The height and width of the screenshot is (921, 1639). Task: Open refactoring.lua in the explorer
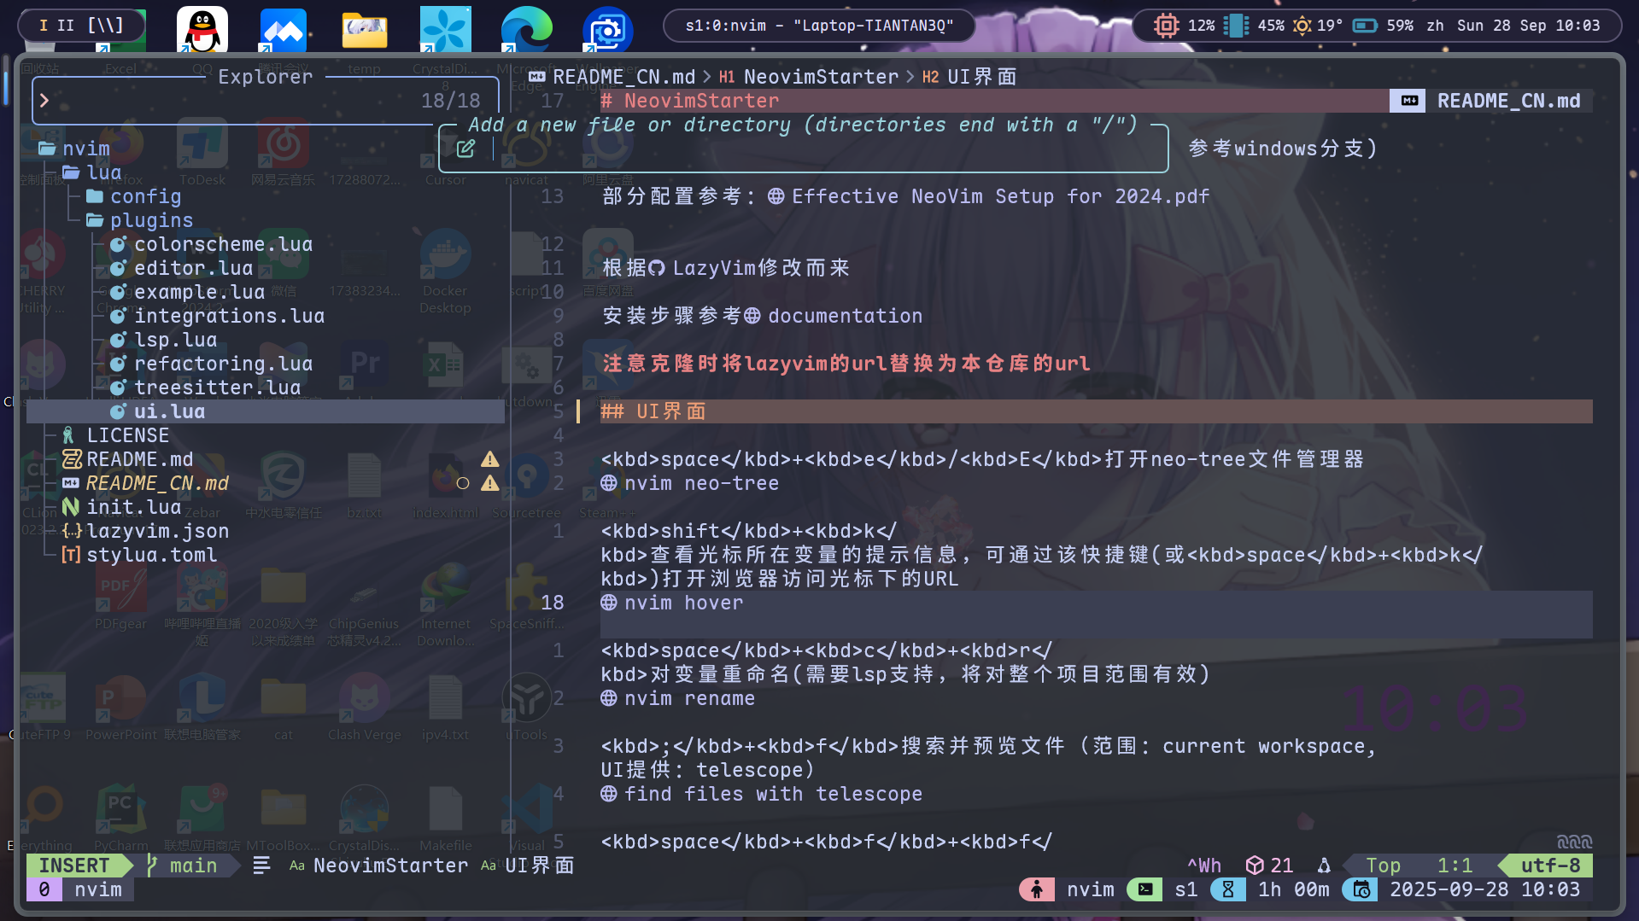(223, 364)
